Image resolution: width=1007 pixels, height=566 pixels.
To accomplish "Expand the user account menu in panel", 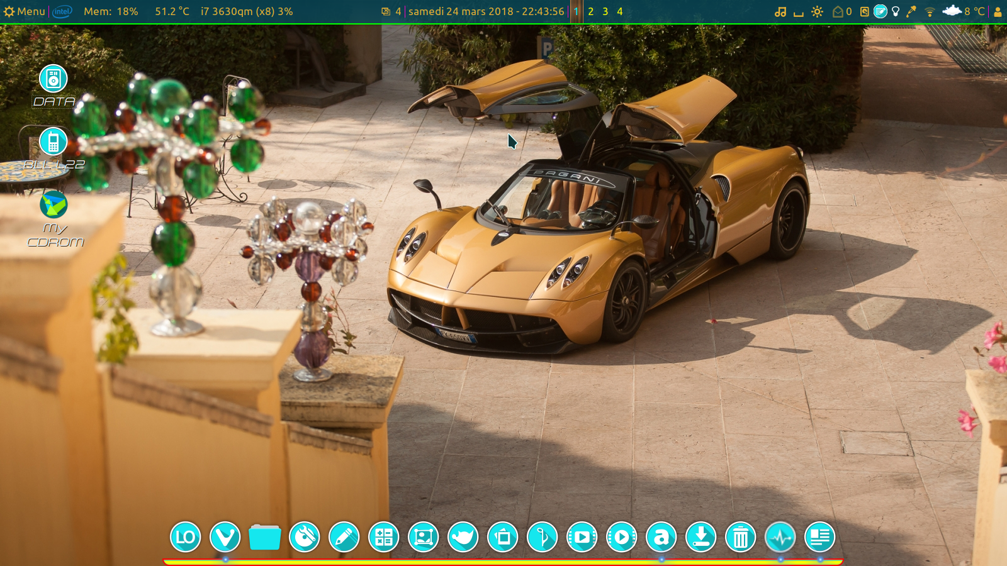I will (x=998, y=11).
